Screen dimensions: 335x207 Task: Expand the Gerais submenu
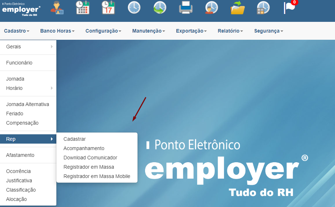[28, 47]
